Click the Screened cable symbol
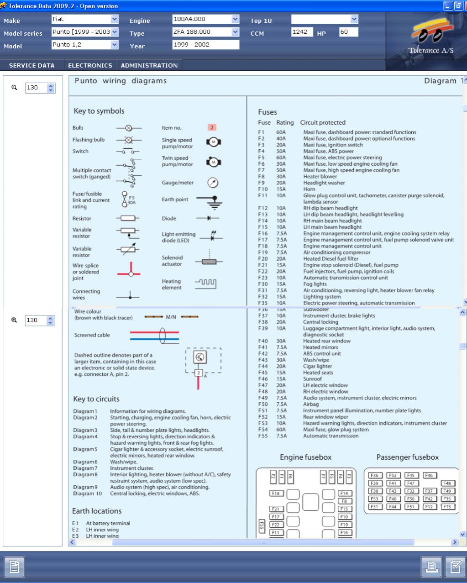Image resolution: width=467 pixels, height=583 pixels. coord(155,336)
